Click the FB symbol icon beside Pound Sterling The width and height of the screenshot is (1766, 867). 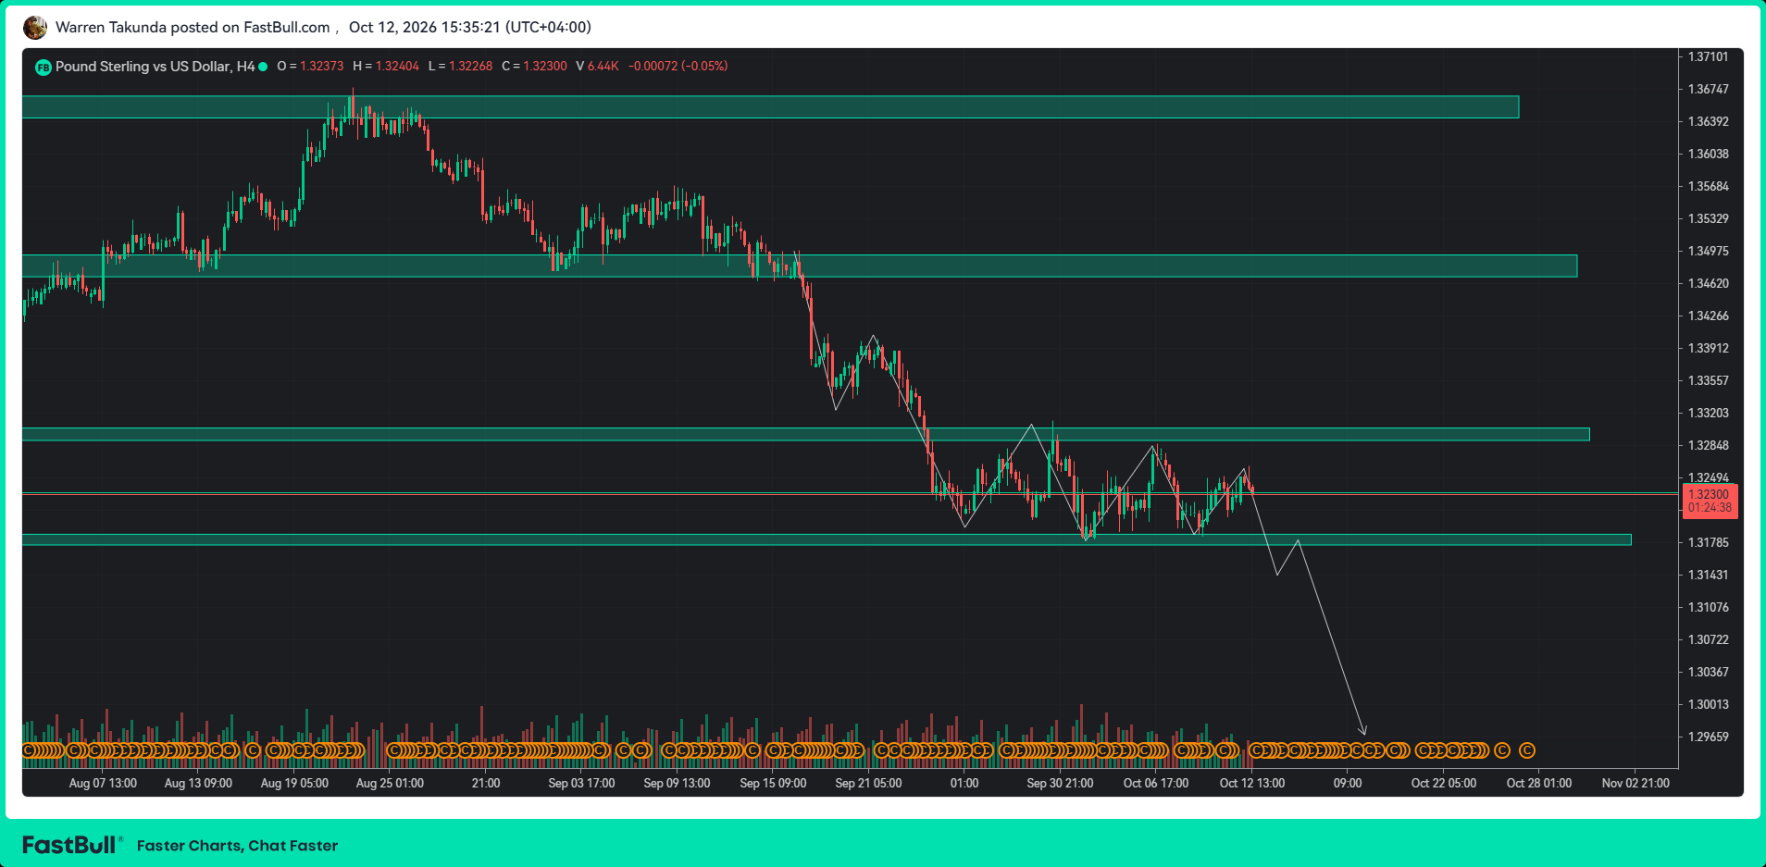43,67
